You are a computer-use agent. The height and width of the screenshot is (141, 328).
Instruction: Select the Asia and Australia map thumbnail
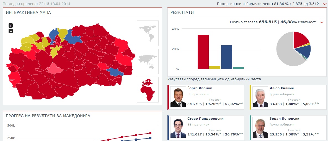[x=148, y=61]
